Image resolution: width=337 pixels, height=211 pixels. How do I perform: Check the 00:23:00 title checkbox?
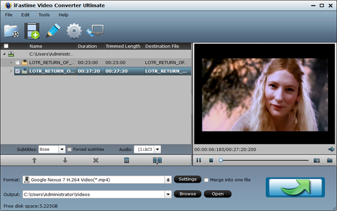pos(17,63)
